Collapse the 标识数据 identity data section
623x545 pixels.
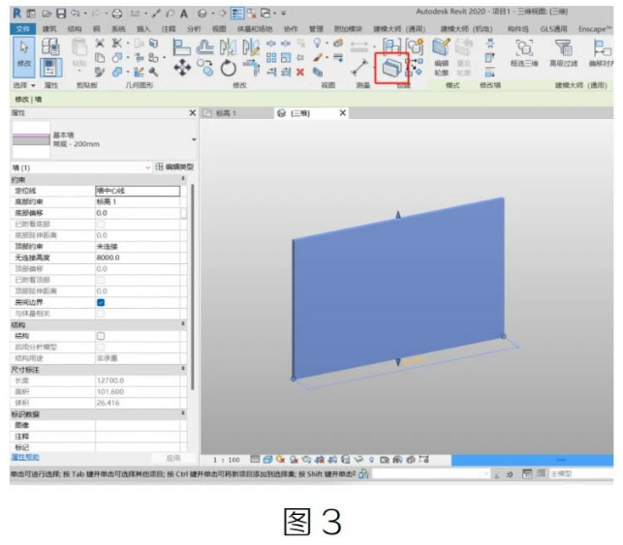point(183,413)
